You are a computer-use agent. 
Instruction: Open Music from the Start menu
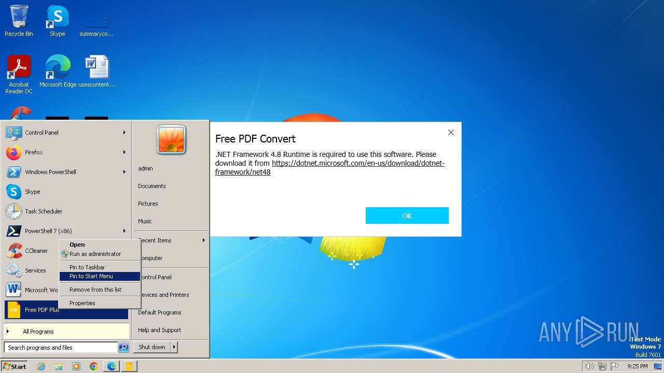click(145, 221)
